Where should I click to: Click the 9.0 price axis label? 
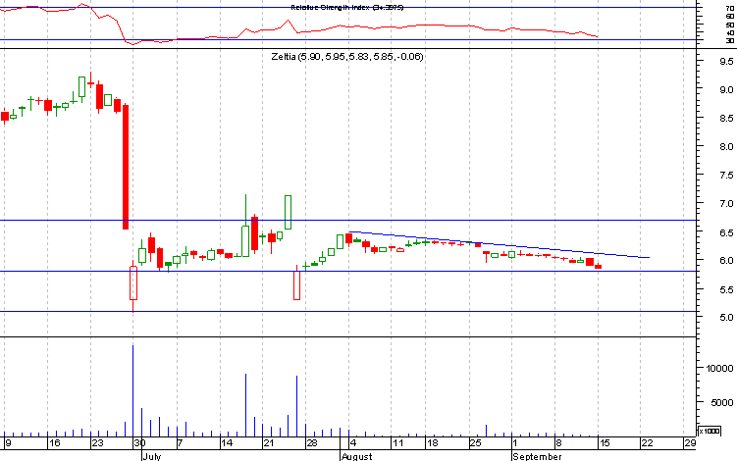coord(726,90)
